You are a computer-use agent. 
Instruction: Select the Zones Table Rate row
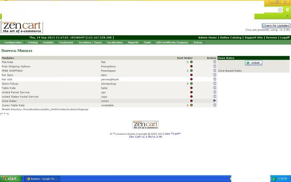pyautogui.click(x=109, y=105)
